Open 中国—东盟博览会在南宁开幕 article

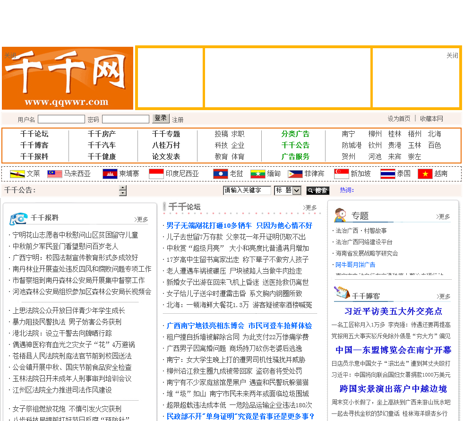(393, 350)
